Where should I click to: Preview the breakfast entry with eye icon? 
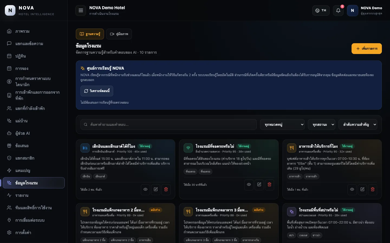(352, 190)
